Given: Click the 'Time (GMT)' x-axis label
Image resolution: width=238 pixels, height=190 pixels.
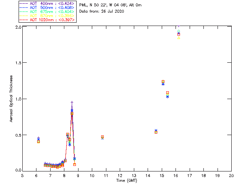Looking at the screenshot, I should click(x=126, y=181).
